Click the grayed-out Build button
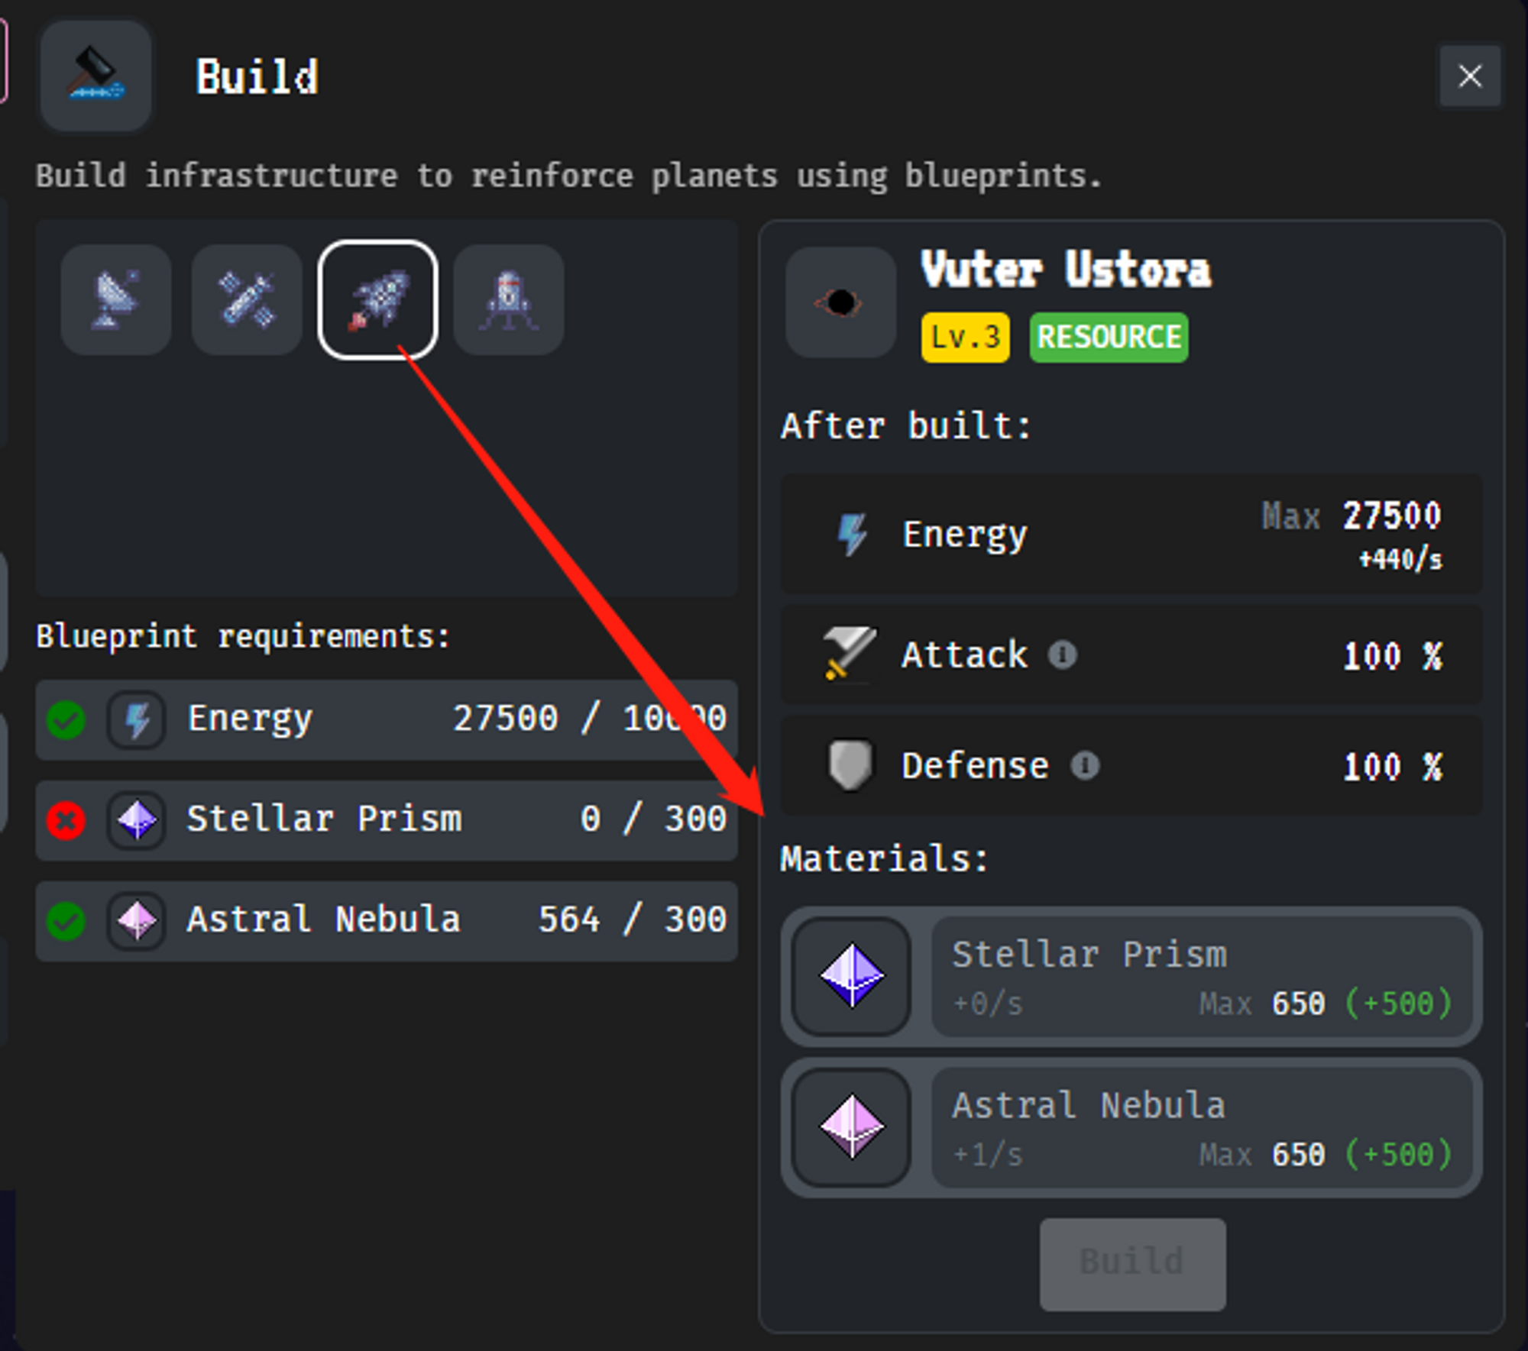 [1132, 1264]
